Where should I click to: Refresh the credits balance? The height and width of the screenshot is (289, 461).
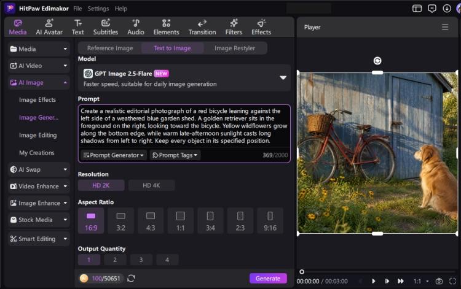click(131, 278)
